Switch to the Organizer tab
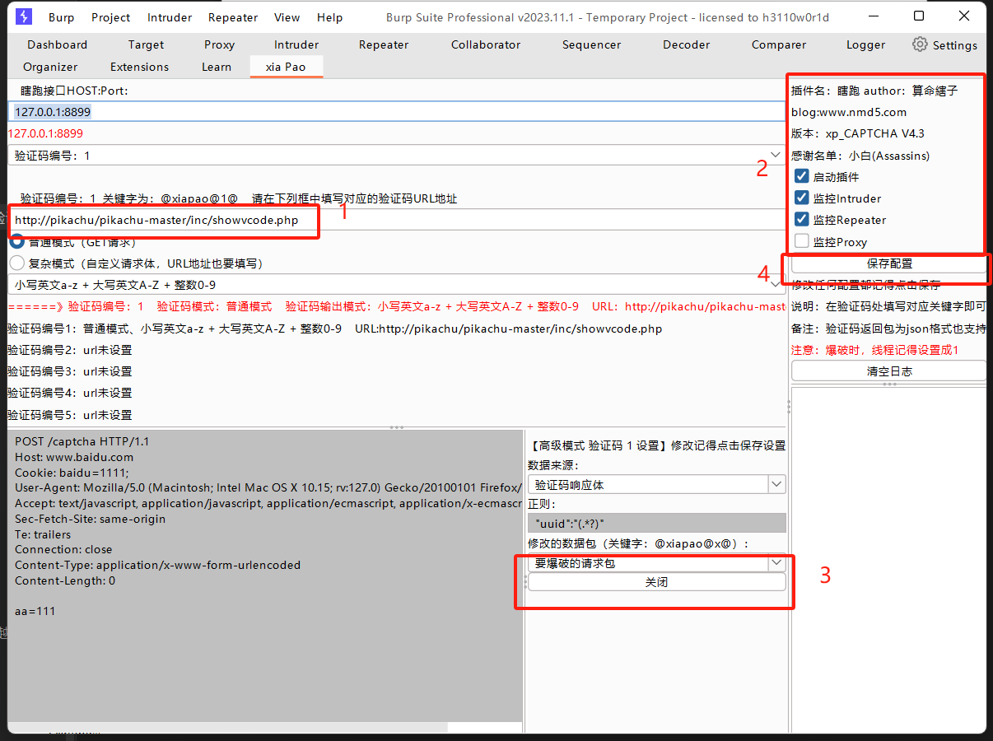993x741 pixels. click(50, 67)
